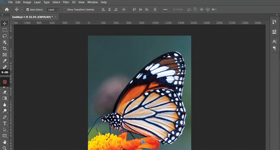This screenshot has width=280, height=150.
Task: Select the Frame tool
Action: [x=5, y=55]
